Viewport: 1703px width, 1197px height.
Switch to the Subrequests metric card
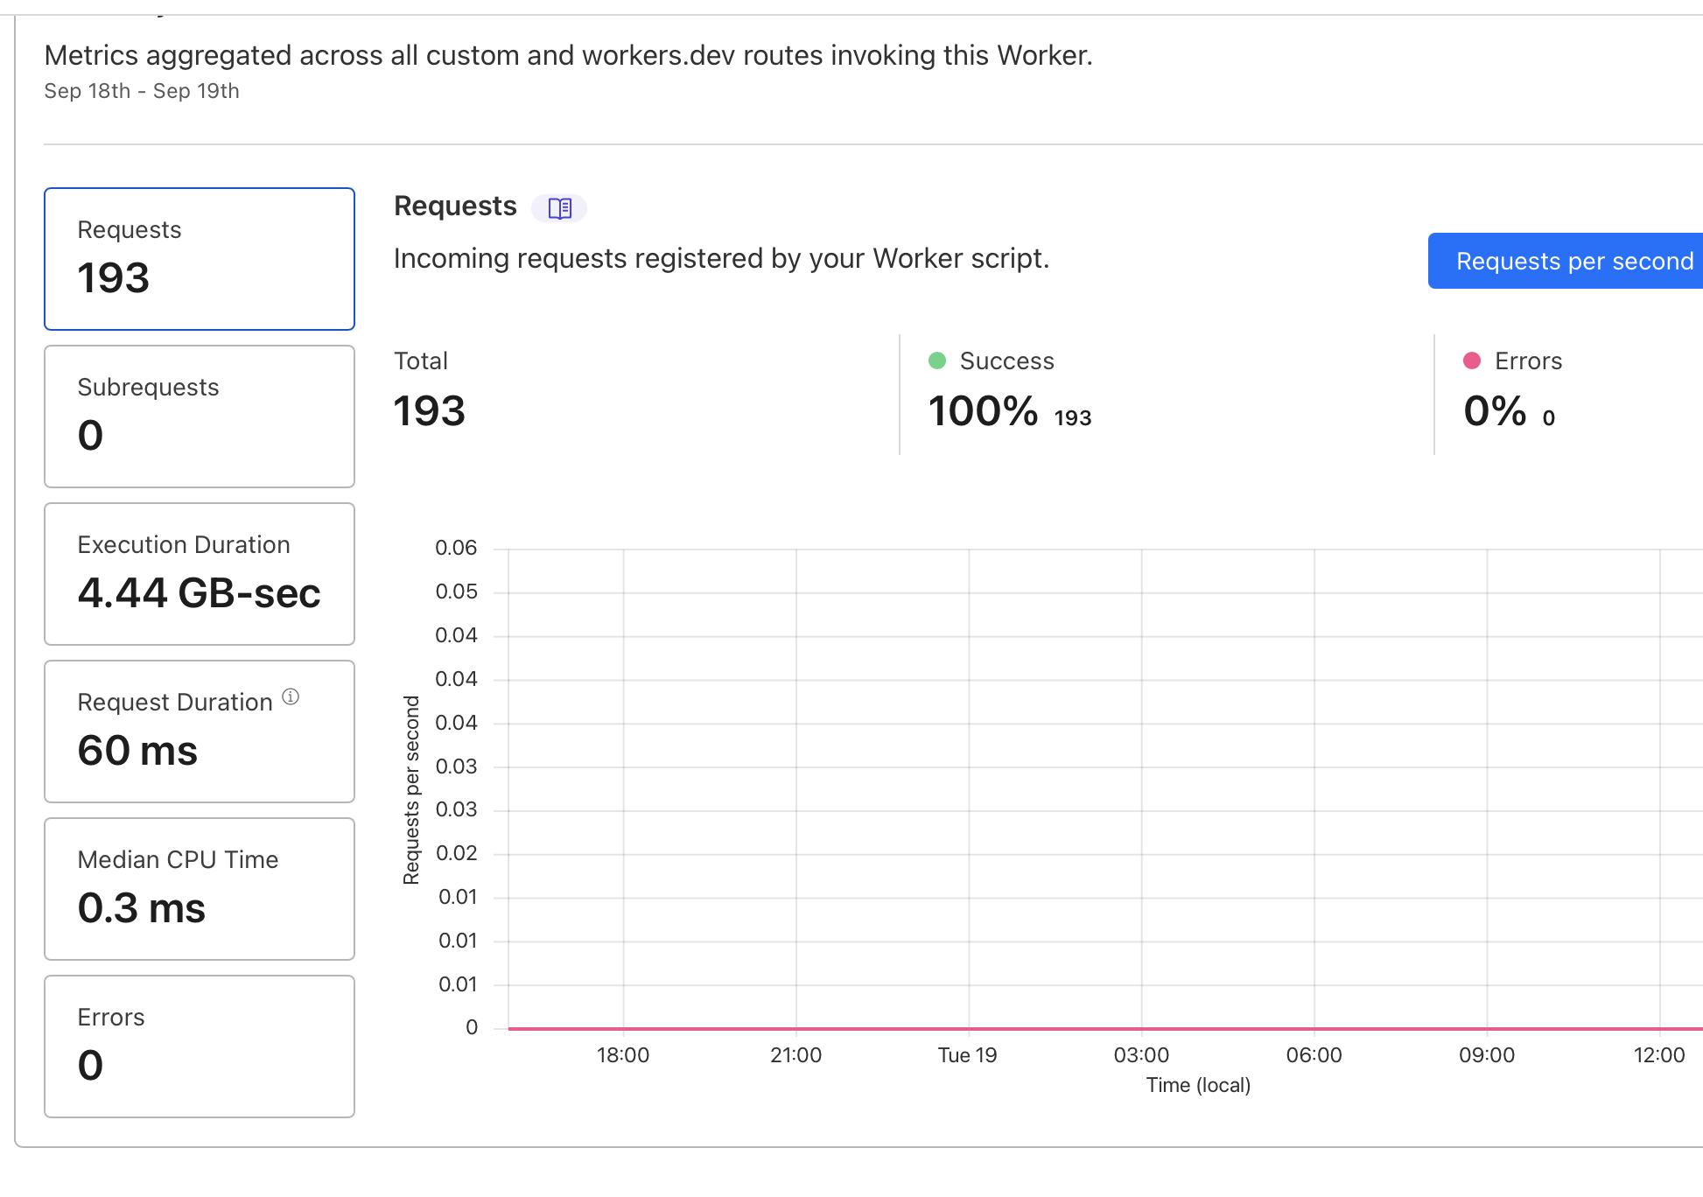tap(199, 416)
